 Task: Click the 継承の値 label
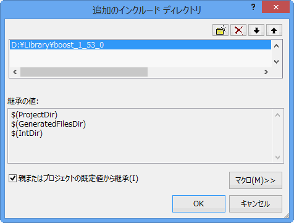[23, 101]
